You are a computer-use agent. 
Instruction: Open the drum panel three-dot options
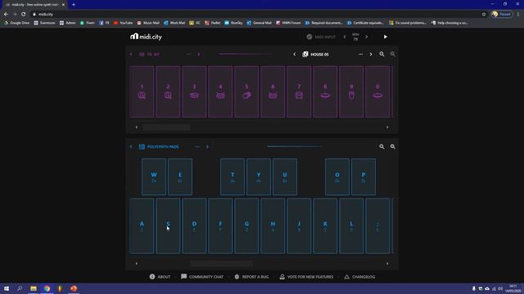click(189, 55)
